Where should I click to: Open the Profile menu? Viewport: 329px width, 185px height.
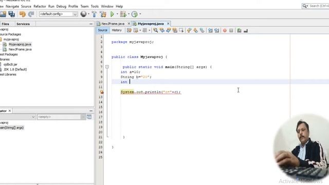[x=73, y=6]
